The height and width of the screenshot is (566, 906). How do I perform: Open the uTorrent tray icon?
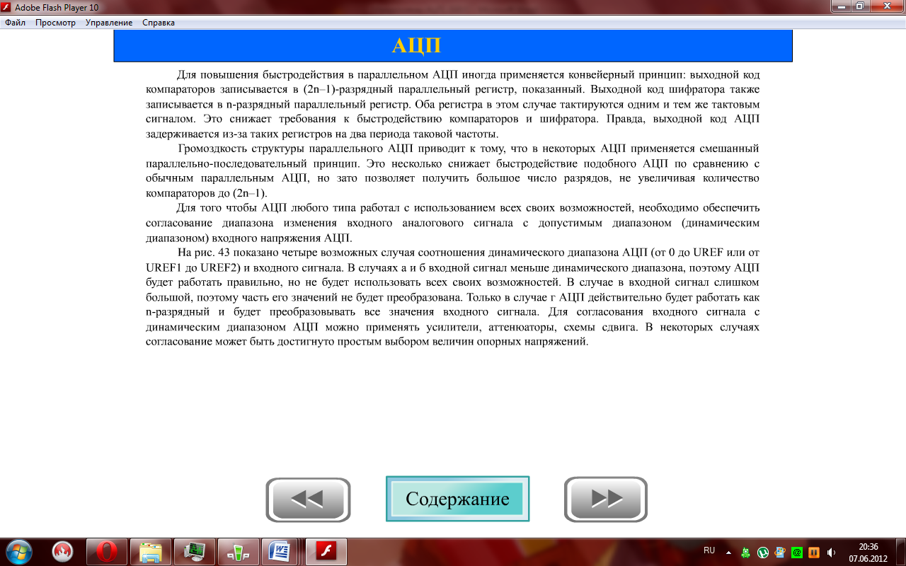(763, 553)
